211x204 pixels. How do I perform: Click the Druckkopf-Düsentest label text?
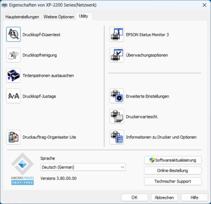pos(41,35)
